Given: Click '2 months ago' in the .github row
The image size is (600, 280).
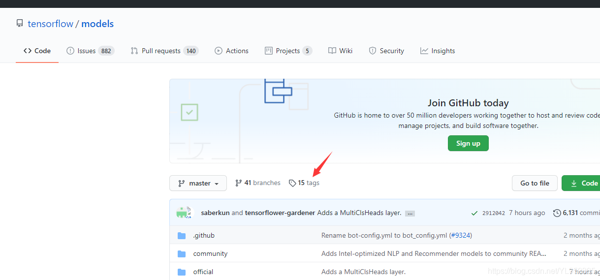Looking at the screenshot, I should click(582, 235).
